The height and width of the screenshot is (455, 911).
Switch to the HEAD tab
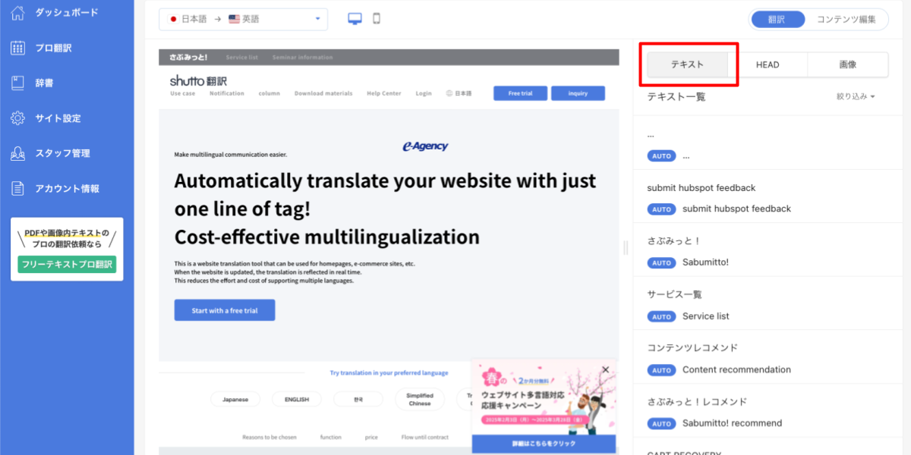tap(768, 64)
